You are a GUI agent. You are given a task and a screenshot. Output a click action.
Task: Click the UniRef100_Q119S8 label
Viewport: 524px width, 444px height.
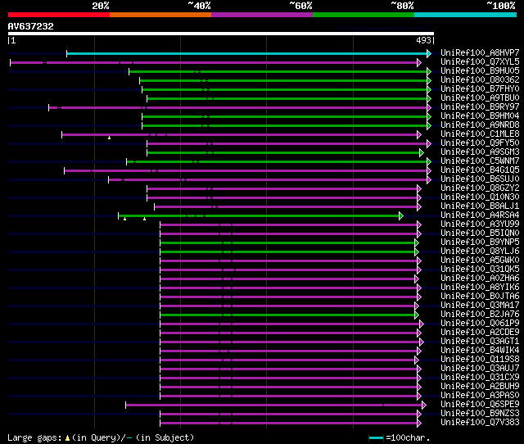[480, 360]
